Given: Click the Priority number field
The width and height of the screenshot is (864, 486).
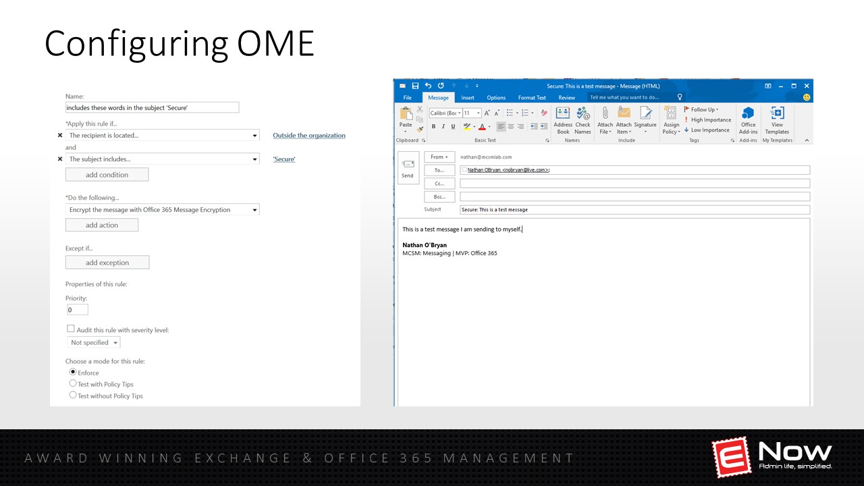Looking at the screenshot, I should (x=78, y=310).
